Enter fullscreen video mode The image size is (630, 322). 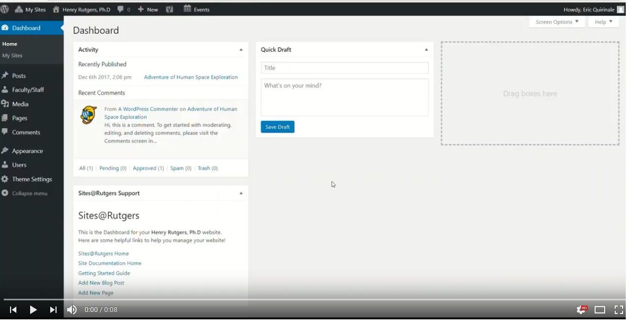click(x=618, y=310)
